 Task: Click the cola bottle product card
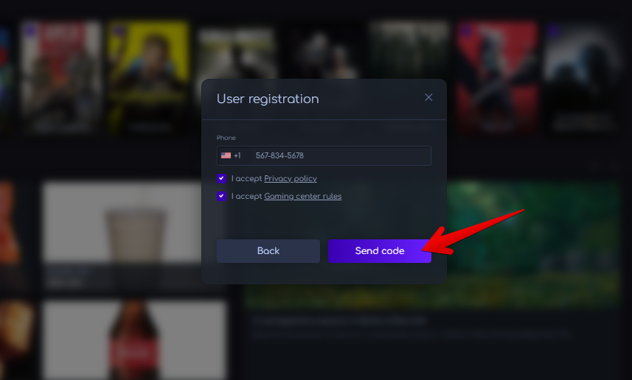click(133, 339)
